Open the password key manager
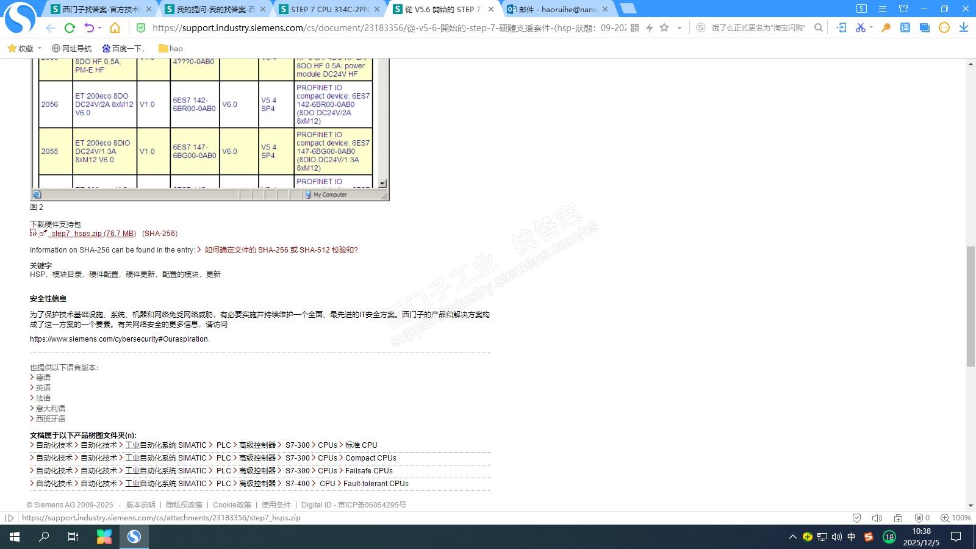The image size is (976, 549). tap(886, 27)
